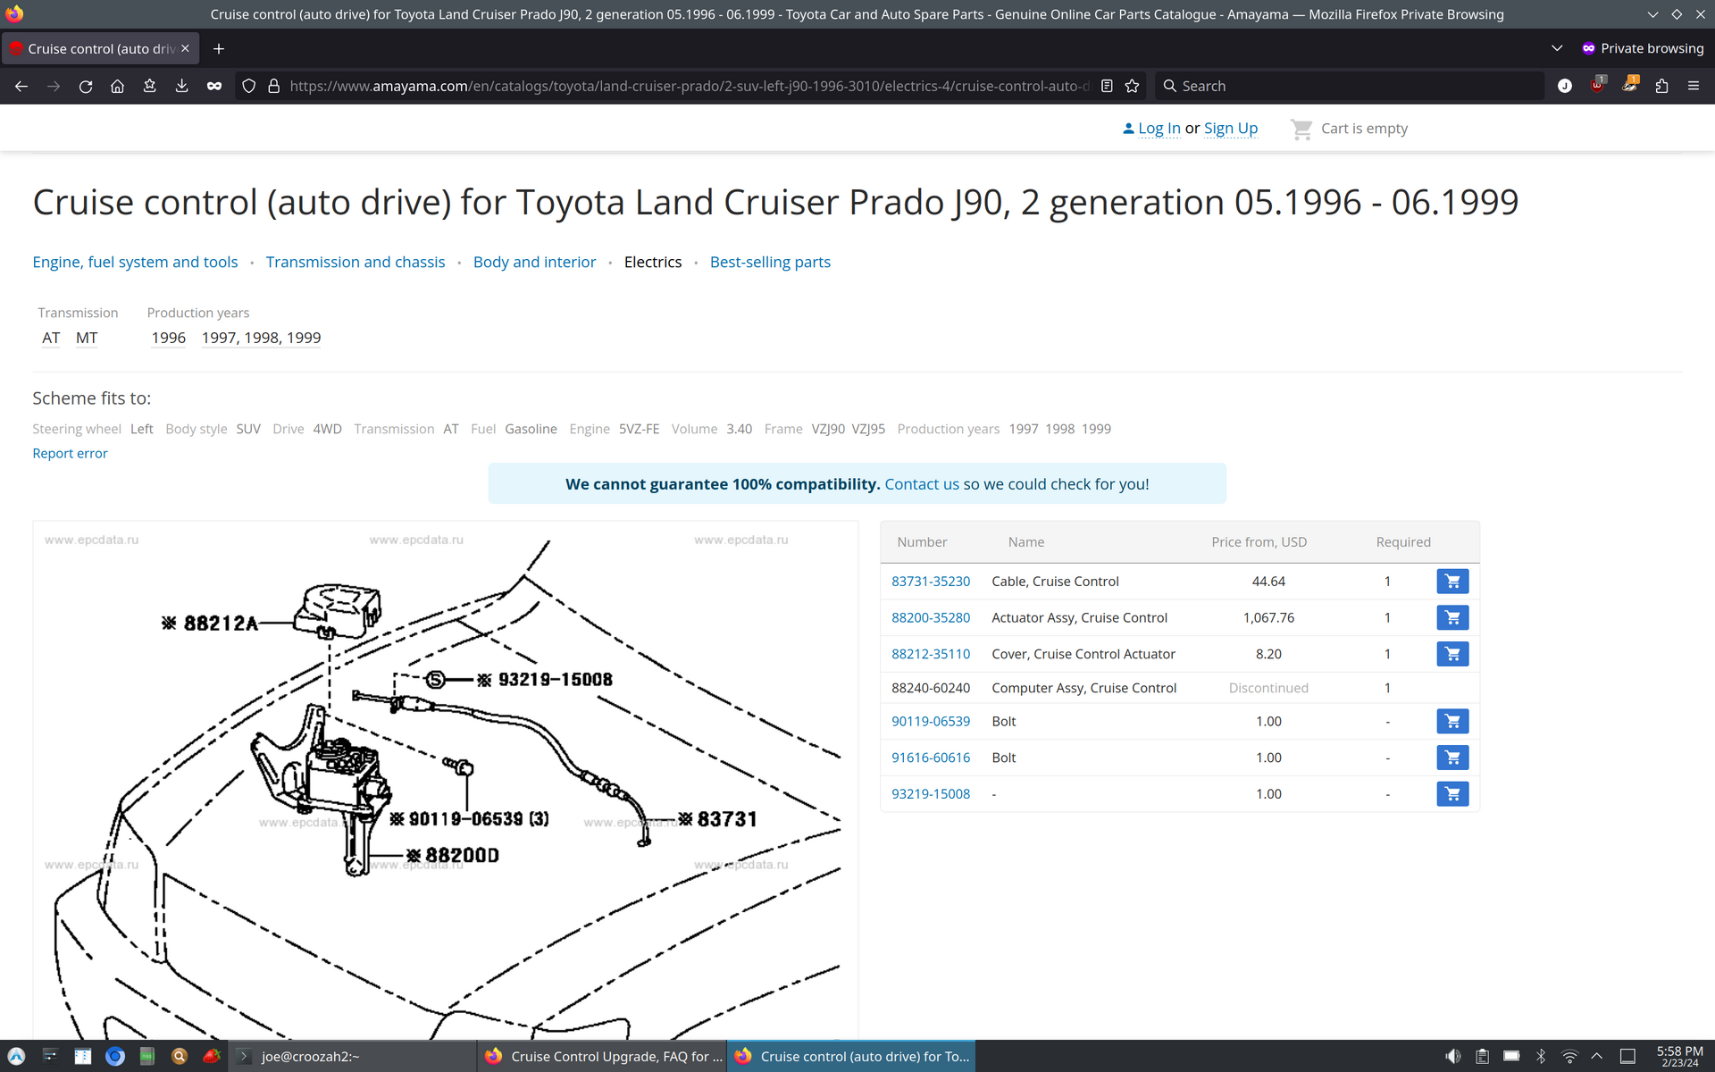This screenshot has height=1072, width=1715.
Task: Filter by AT transmission
Action: tap(51, 338)
